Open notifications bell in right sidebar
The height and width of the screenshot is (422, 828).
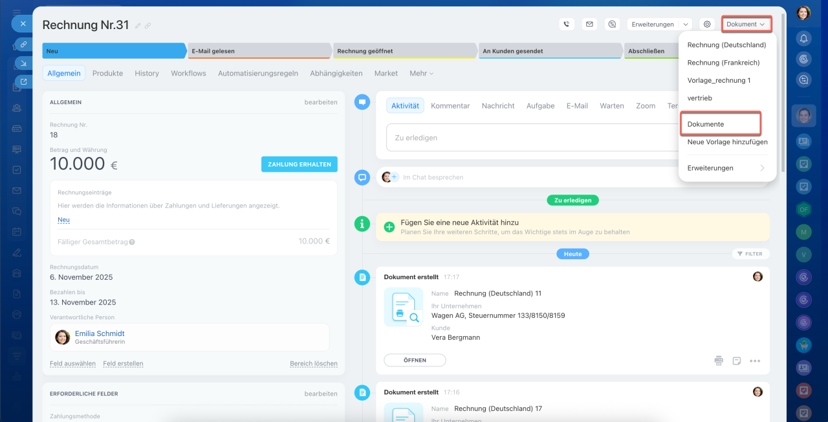(x=803, y=38)
